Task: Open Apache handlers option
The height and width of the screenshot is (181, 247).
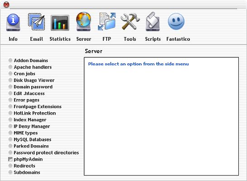Action: pos(33,67)
